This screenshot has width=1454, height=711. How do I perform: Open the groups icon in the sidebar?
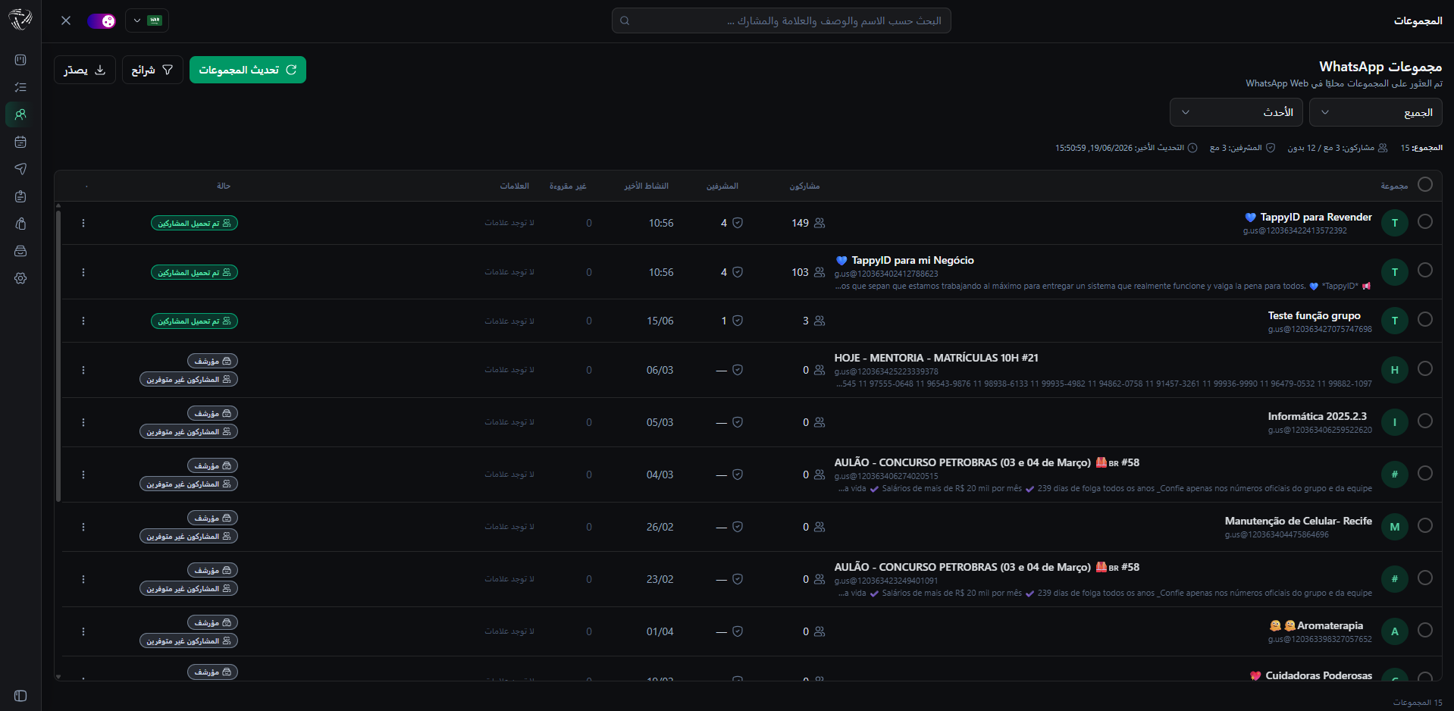20,114
